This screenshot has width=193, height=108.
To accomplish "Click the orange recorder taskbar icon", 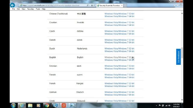I will click(64, 105).
